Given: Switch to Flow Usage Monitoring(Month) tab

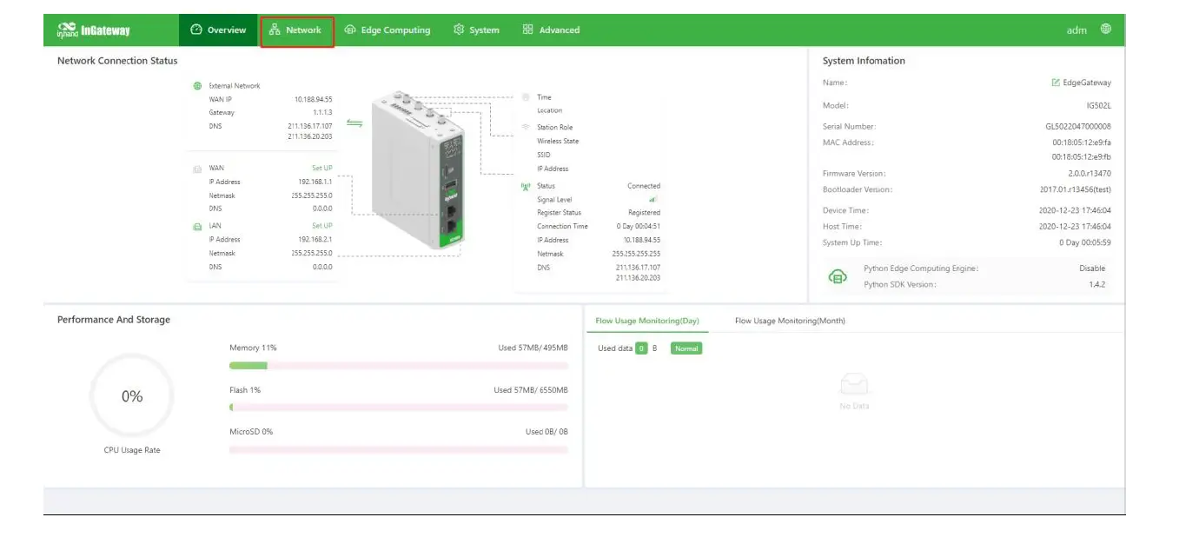Looking at the screenshot, I should 790,321.
